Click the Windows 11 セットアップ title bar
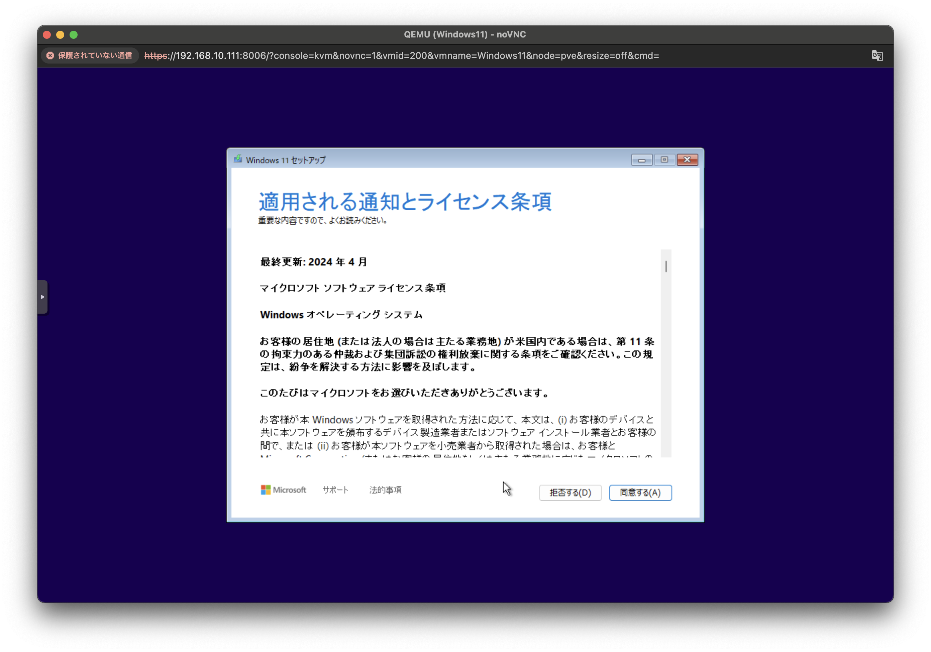931x652 pixels. click(x=446, y=160)
